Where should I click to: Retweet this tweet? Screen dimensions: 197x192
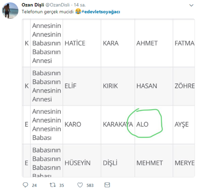[x=52, y=185]
